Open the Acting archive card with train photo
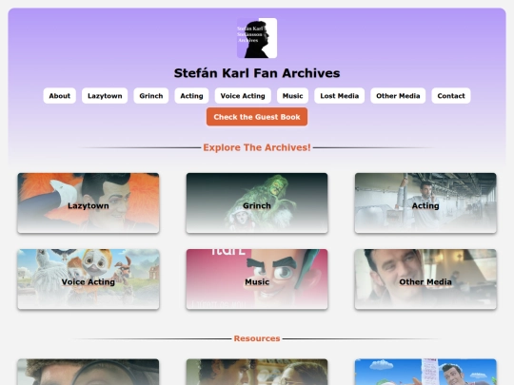The height and width of the screenshot is (385, 514). coord(425,203)
